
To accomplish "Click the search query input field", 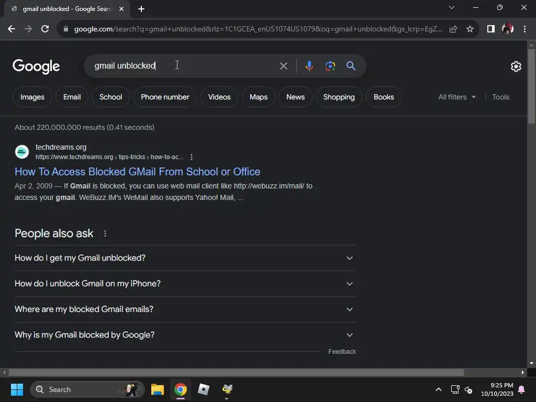I will tap(181, 66).
